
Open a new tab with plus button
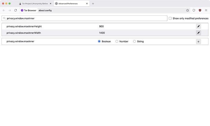pyautogui.click(x=93, y=4)
